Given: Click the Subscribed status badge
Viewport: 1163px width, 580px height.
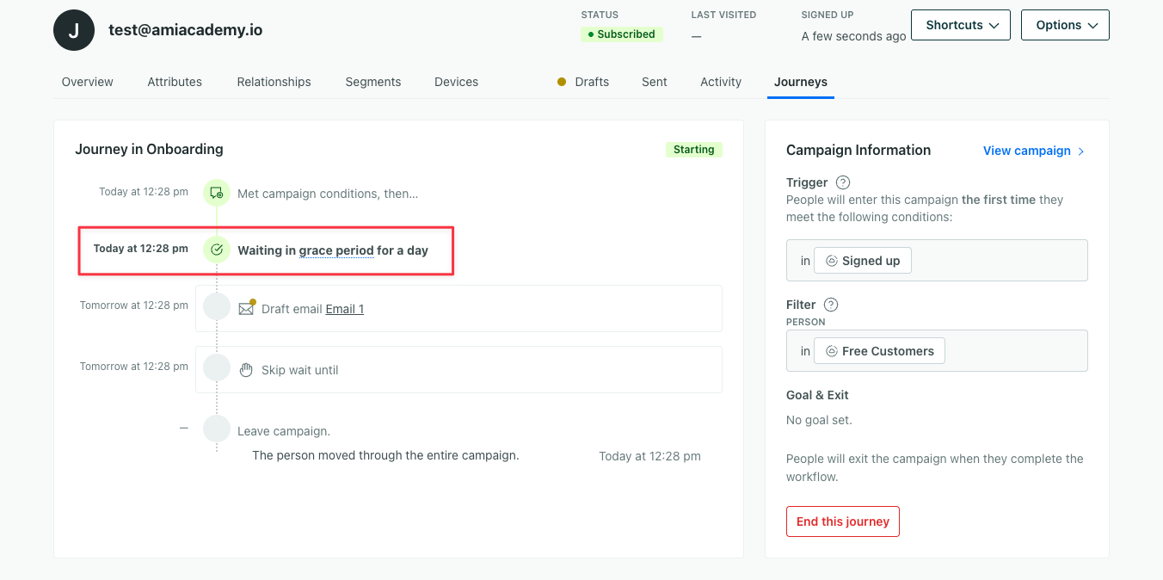Looking at the screenshot, I should (621, 34).
